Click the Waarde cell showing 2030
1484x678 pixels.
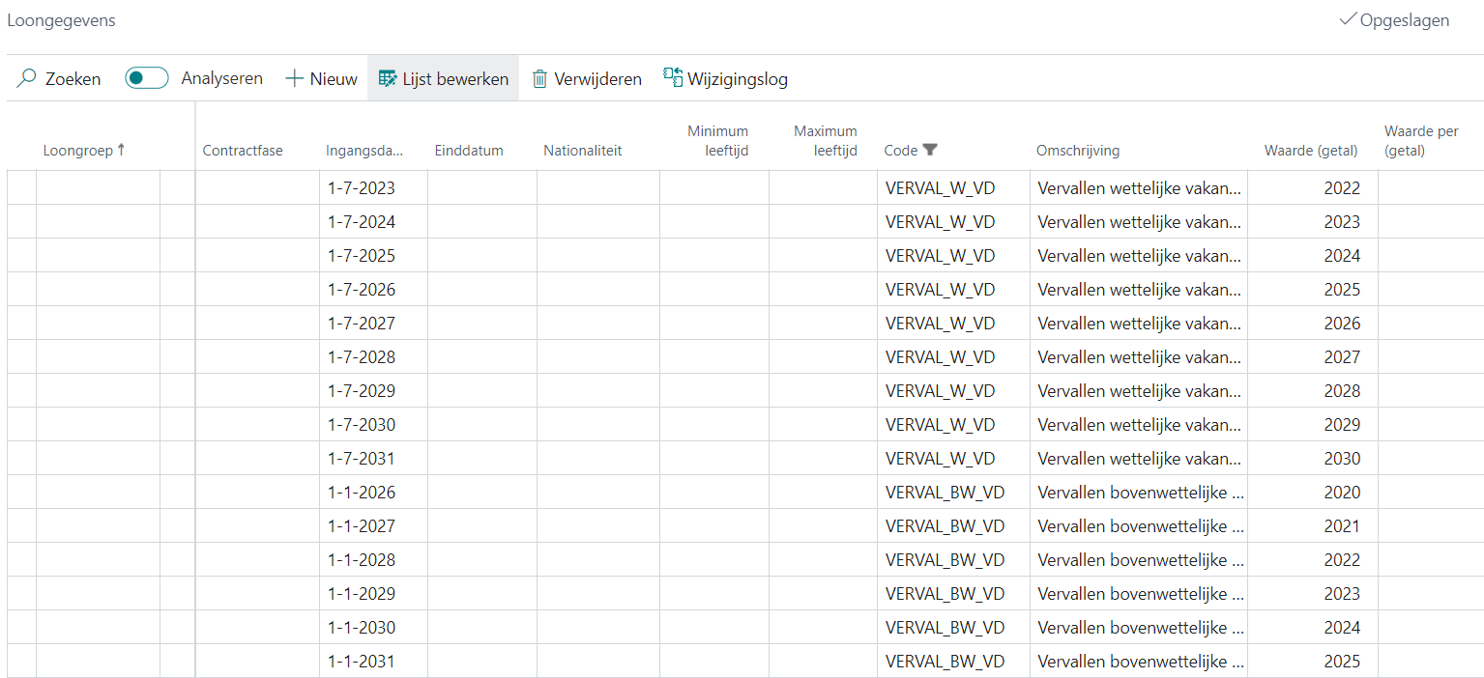[1342, 459]
